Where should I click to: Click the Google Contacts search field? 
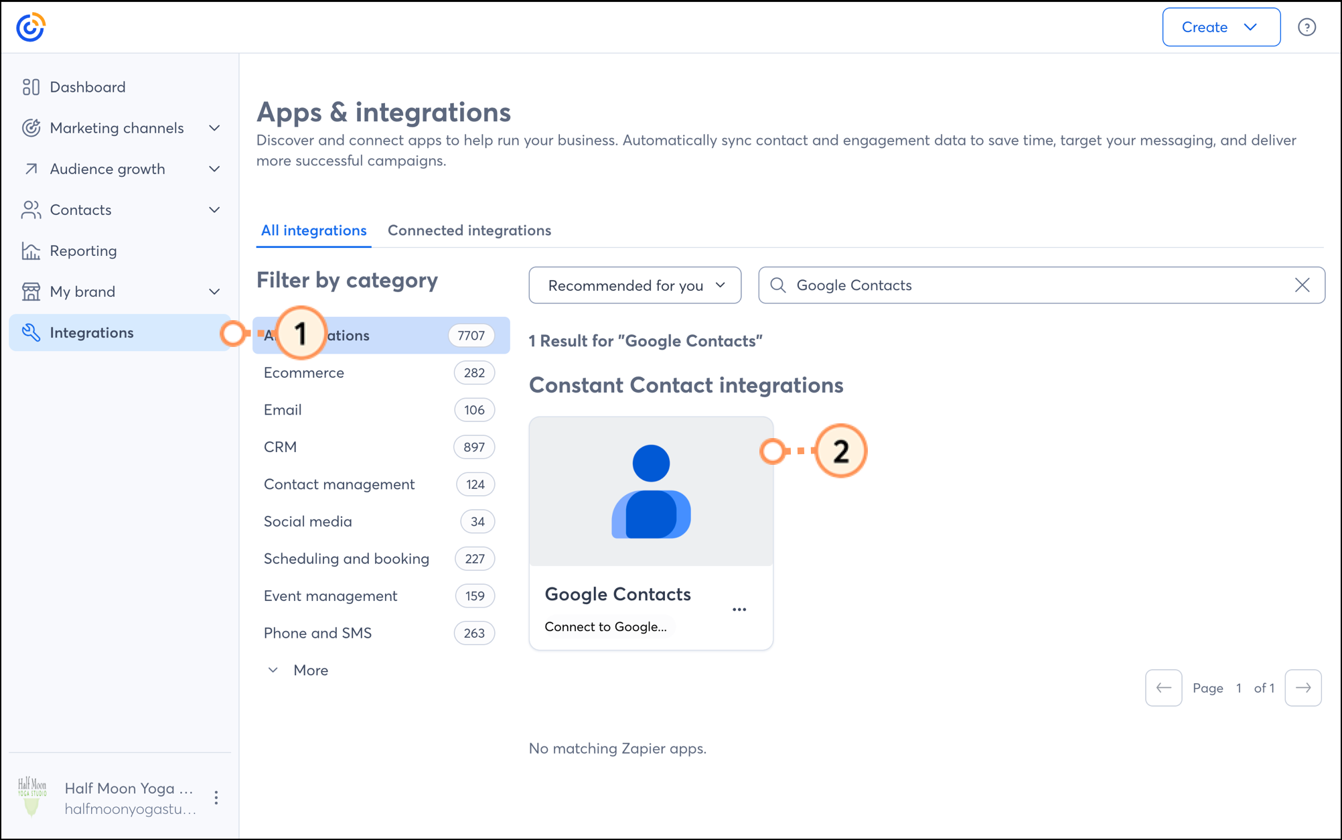pyautogui.click(x=1041, y=285)
